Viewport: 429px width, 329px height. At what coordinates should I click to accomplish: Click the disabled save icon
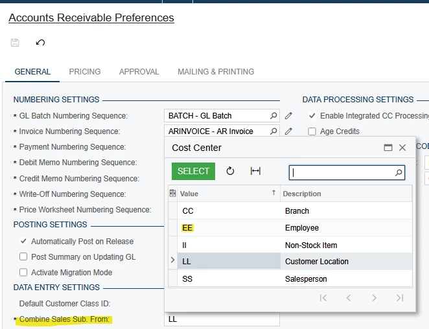[x=15, y=43]
